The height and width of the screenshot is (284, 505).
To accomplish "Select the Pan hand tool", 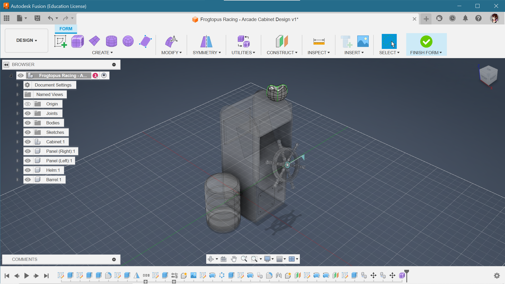I will pos(234,259).
